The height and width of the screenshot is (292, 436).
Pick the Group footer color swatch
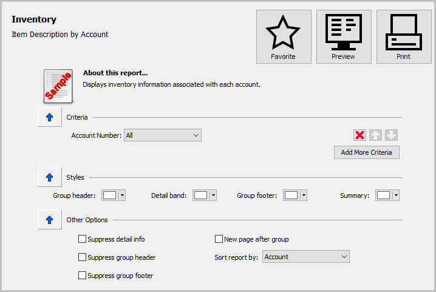tap(291, 195)
